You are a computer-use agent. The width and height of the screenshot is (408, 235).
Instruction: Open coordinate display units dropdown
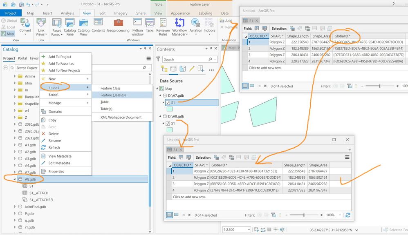click(x=356, y=230)
